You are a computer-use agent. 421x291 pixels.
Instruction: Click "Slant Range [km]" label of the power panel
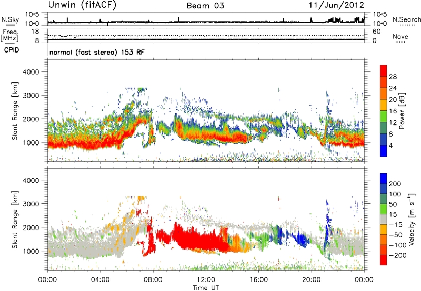[x=15, y=111]
